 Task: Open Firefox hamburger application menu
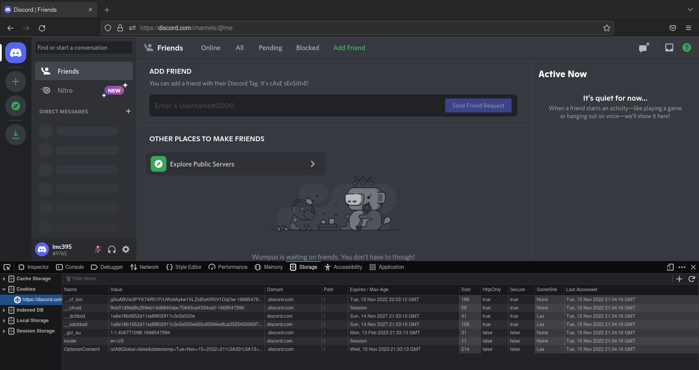[689, 28]
